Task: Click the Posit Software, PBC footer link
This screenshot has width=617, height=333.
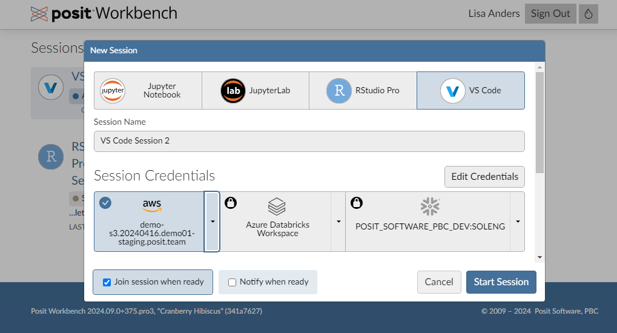Action: [x=566, y=311]
